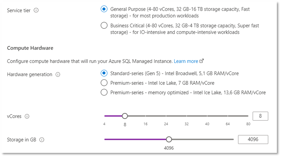This screenshot has height=157, width=281.
Task: Open the Learn more link
Action: (x=186, y=61)
